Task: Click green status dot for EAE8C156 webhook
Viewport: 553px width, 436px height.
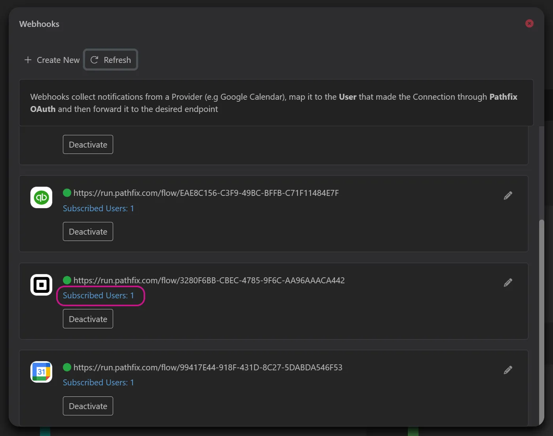Action: [67, 193]
